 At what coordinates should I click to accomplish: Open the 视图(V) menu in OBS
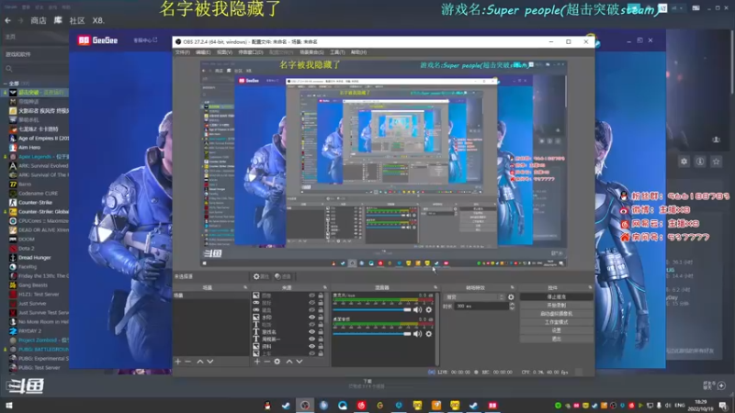coord(224,52)
